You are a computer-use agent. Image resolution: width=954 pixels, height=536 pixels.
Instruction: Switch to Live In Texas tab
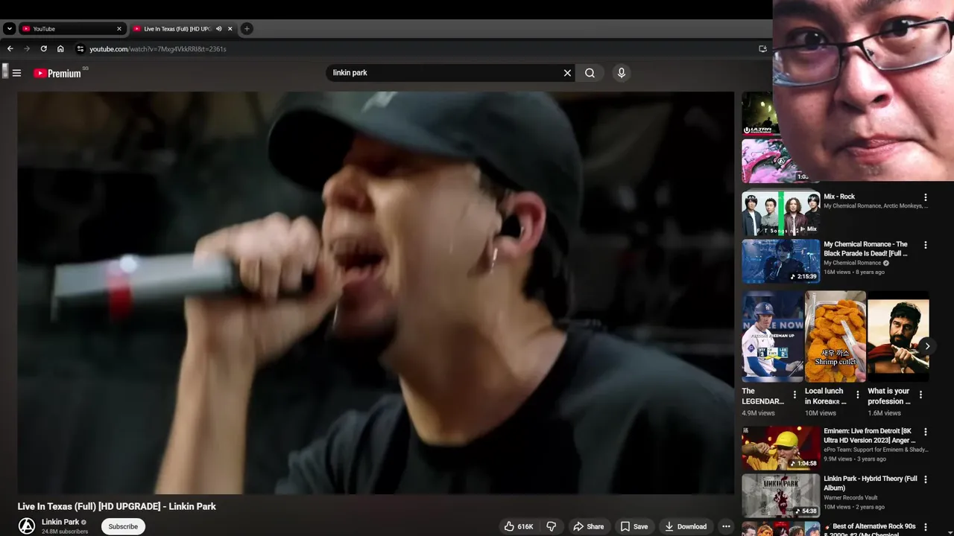(x=183, y=29)
